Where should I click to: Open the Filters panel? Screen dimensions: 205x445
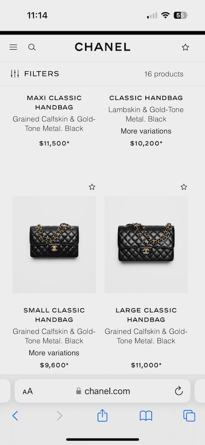click(x=35, y=74)
